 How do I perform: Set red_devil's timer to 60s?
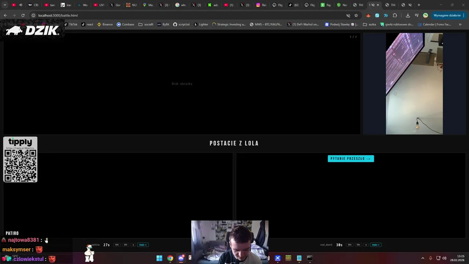pyautogui.click(x=350, y=245)
